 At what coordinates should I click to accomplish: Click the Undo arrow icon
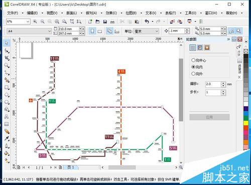click(x=147, y=22)
